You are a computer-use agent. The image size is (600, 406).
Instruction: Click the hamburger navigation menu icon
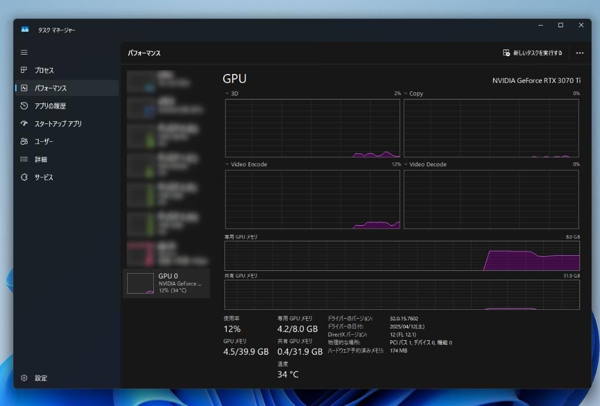coord(23,52)
